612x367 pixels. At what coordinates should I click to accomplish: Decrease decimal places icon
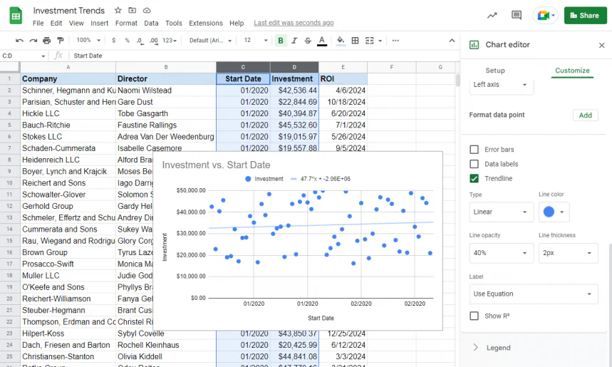tap(140, 41)
